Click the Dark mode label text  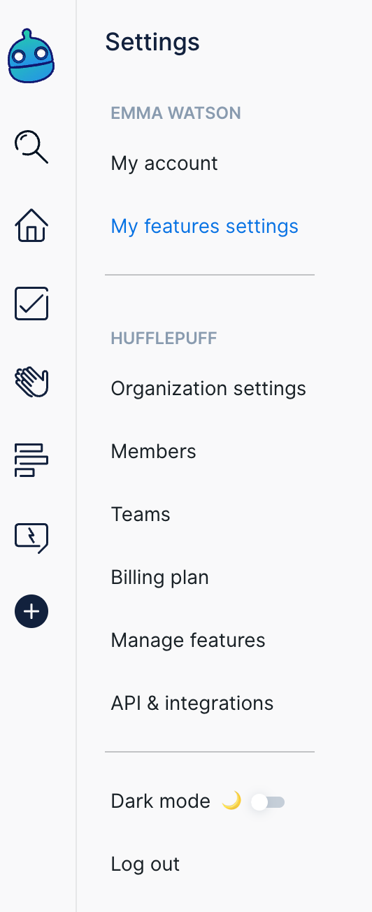coord(161,801)
